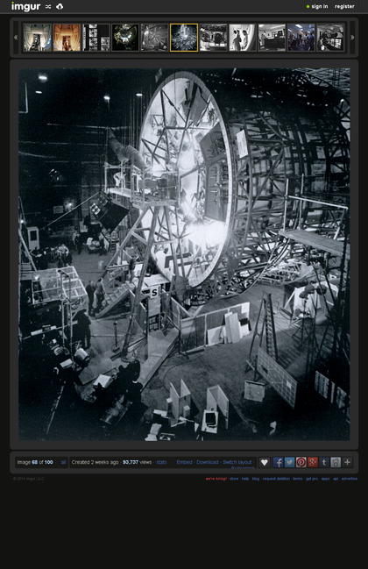This screenshot has width=368, height=569.
Task: Select control room desk thumbnail
Action: (272, 38)
